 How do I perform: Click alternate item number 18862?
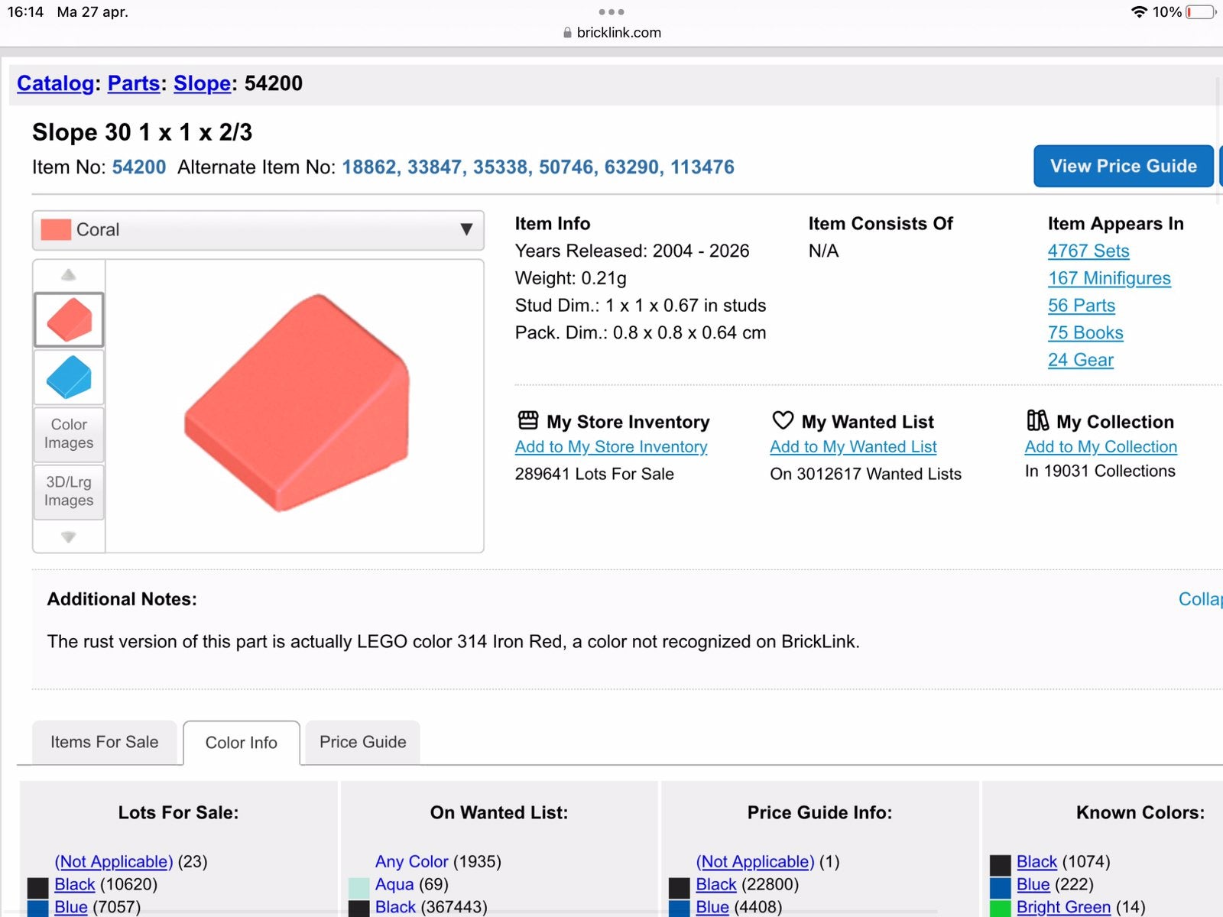coord(369,167)
